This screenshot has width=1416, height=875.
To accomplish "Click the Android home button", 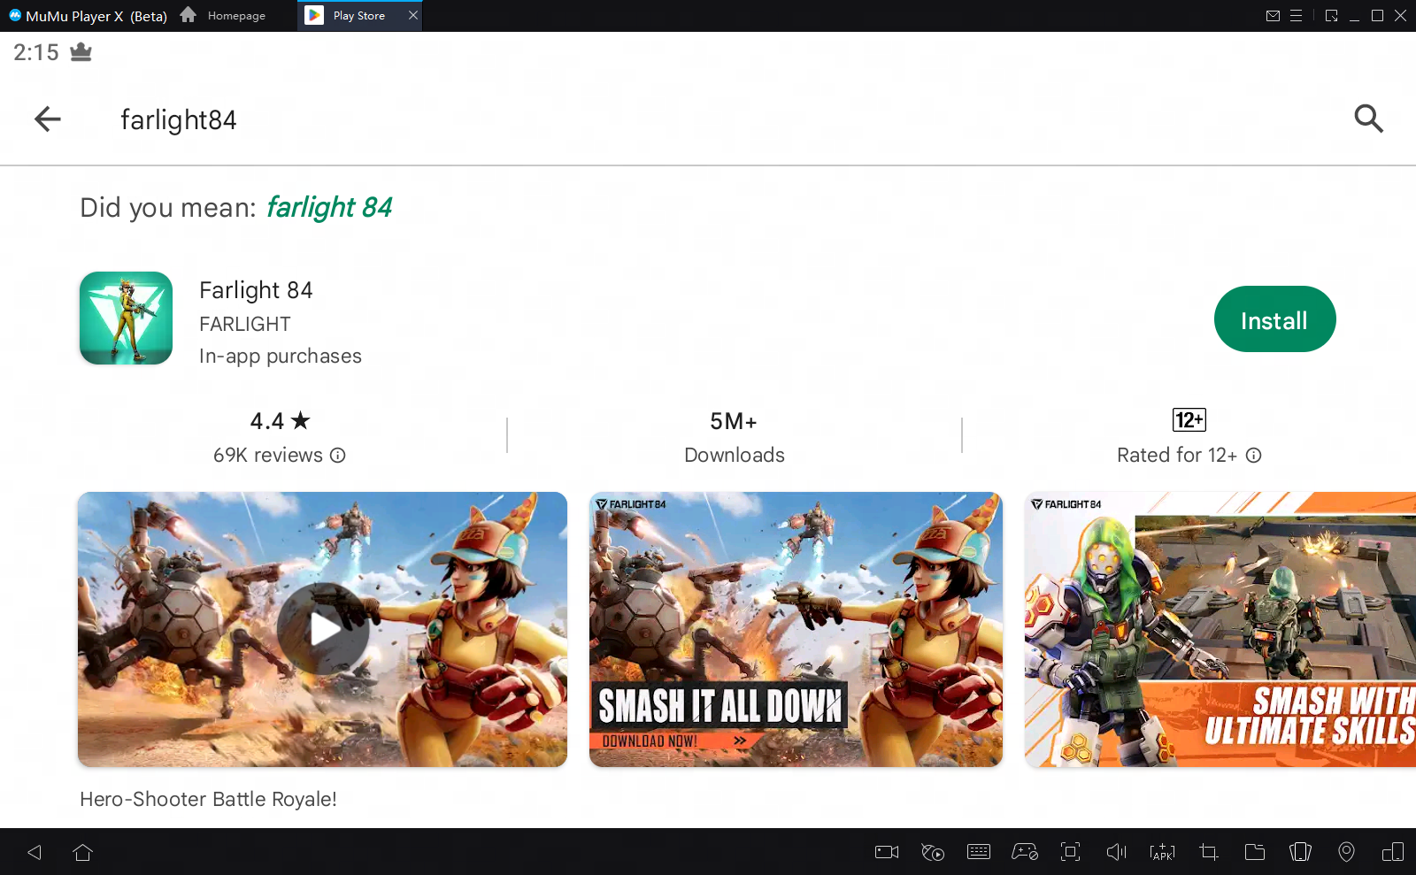I will [83, 852].
